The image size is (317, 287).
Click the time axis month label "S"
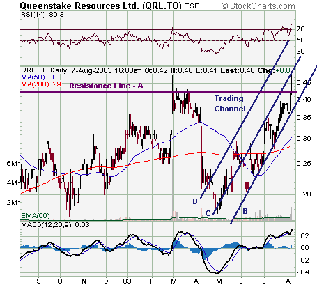38,281
